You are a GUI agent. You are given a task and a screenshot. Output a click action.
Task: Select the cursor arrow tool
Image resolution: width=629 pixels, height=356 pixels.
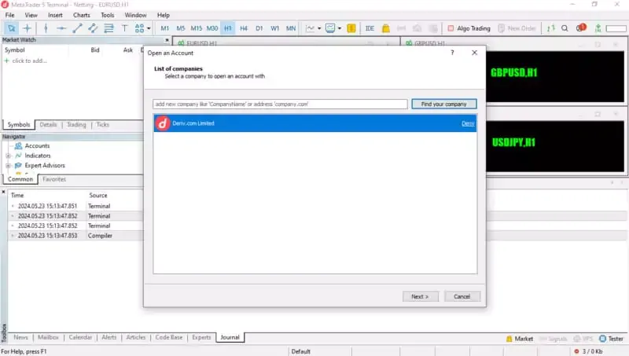click(11, 28)
